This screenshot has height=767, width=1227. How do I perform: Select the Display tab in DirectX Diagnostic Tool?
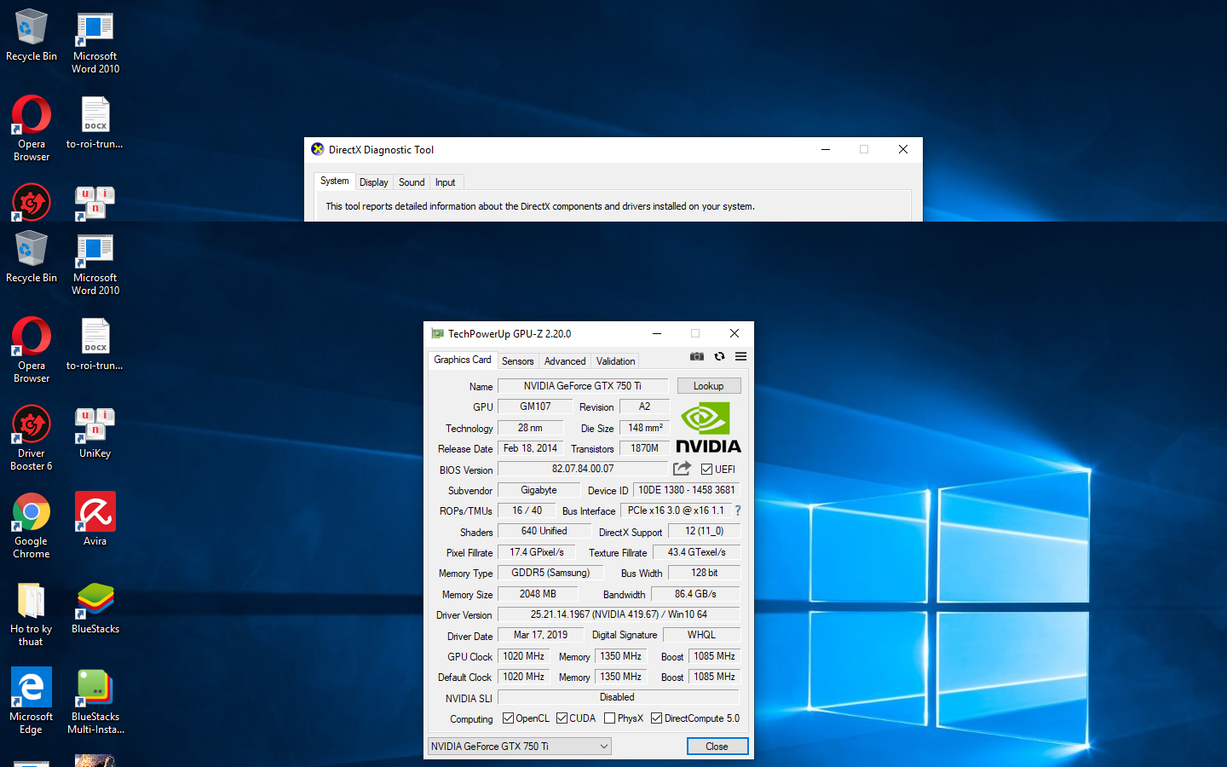point(373,182)
